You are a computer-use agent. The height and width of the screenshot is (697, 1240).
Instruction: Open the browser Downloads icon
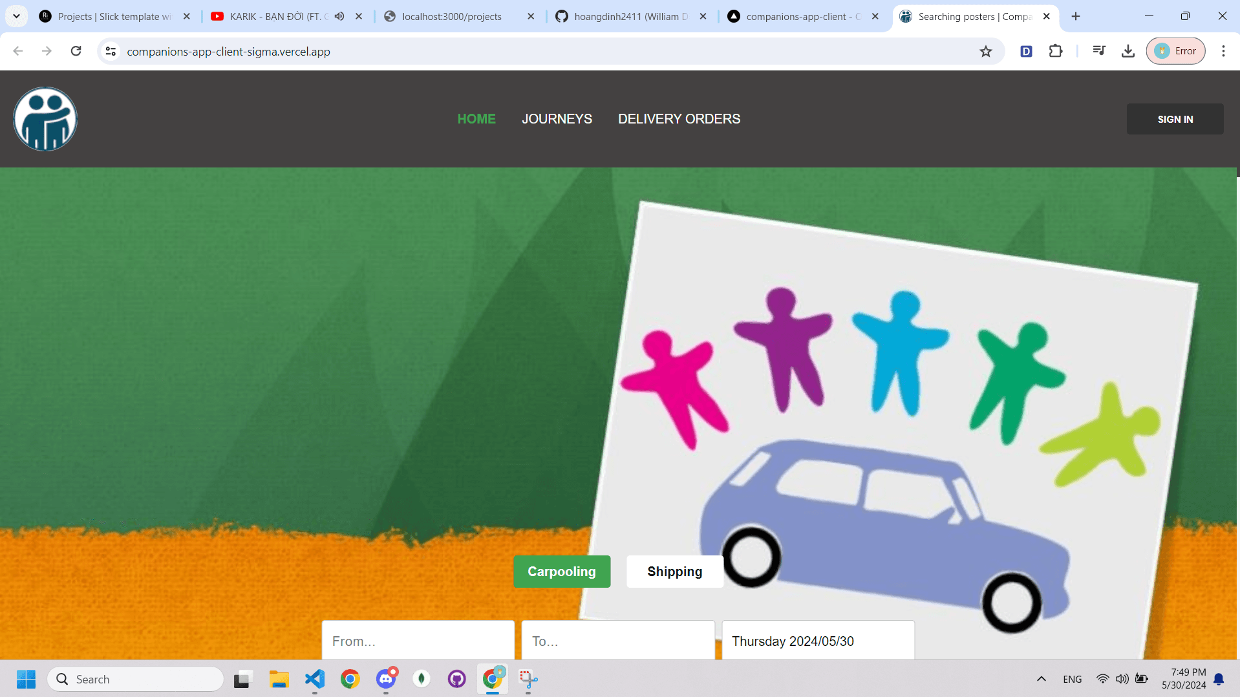[x=1128, y=51]
